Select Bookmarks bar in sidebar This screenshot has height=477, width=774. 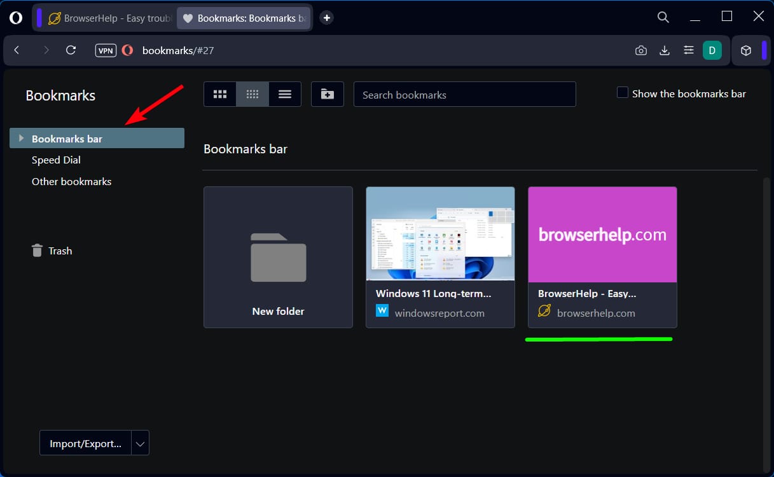tap(97, 138)
